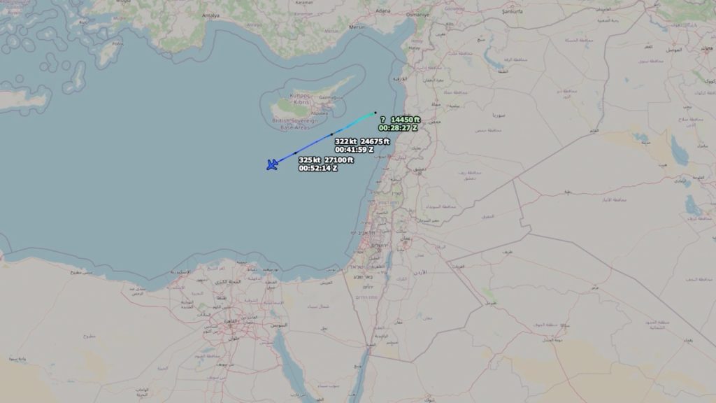Select the green 14450 ft 00:28:27 Z label
Viewport: 716px width, 403px height.
point(399,124)
